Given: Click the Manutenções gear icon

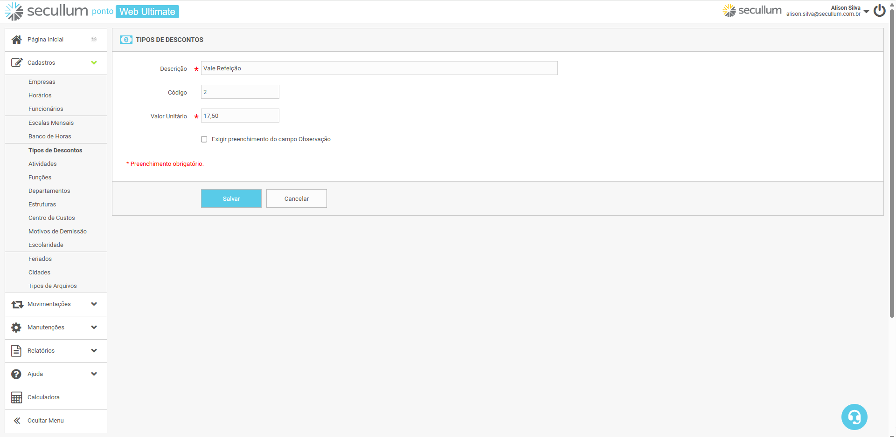Looking at the screenshot, I should [x=16, y=328].
